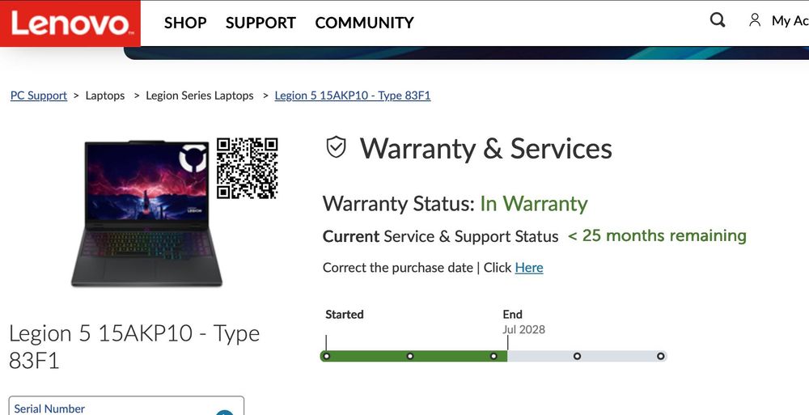Open the search magnifier icon
This screenshot has height=415, width=809.
(717, 21)
